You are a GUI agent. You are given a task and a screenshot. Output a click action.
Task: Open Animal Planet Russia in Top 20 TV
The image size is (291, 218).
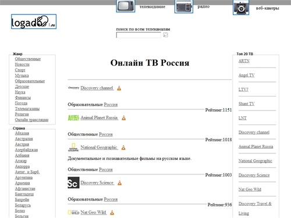tap(255, 146)
